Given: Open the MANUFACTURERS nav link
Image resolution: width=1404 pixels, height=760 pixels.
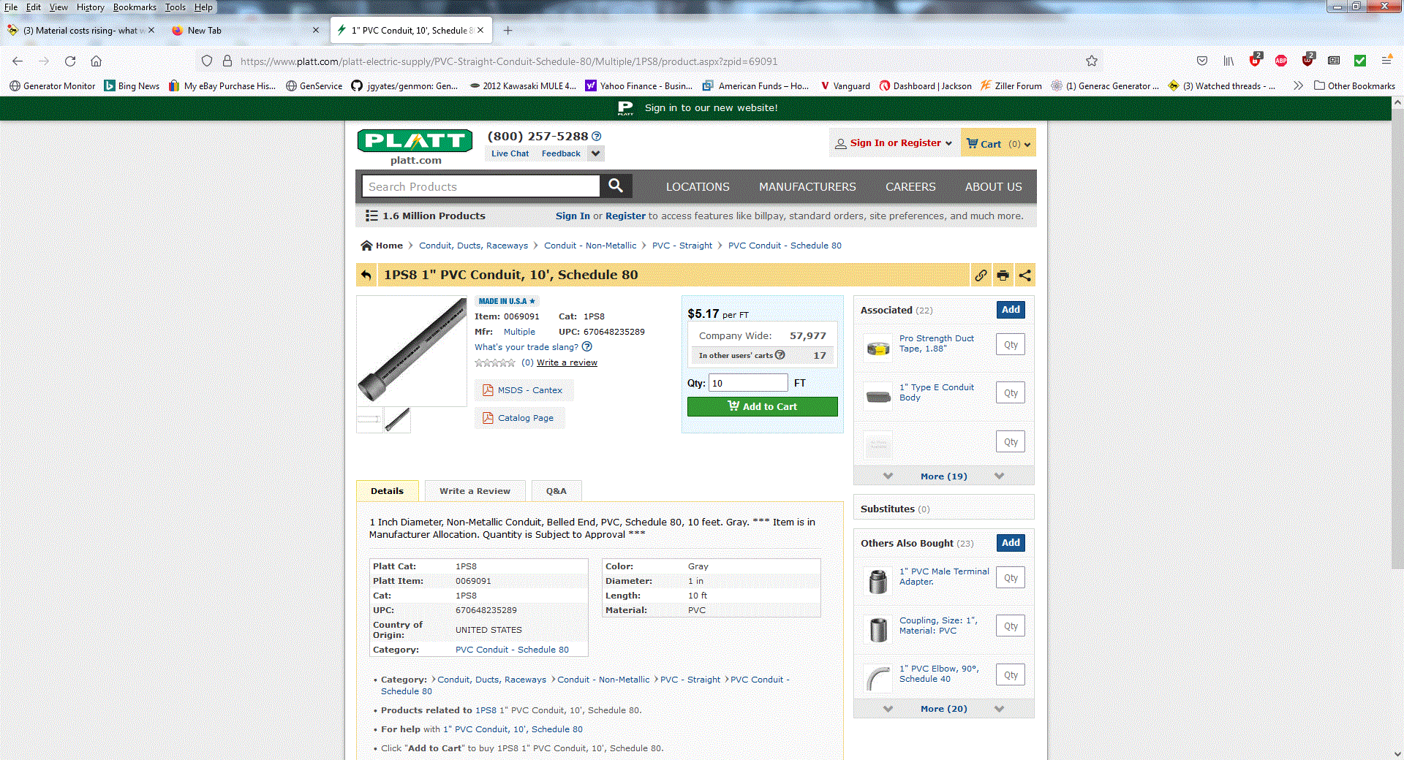Looking at the screenshot, I should [x=807, y=187].
